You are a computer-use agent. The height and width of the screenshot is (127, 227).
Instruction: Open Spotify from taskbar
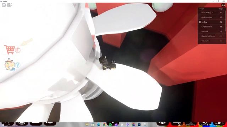[x=110, y=125]
